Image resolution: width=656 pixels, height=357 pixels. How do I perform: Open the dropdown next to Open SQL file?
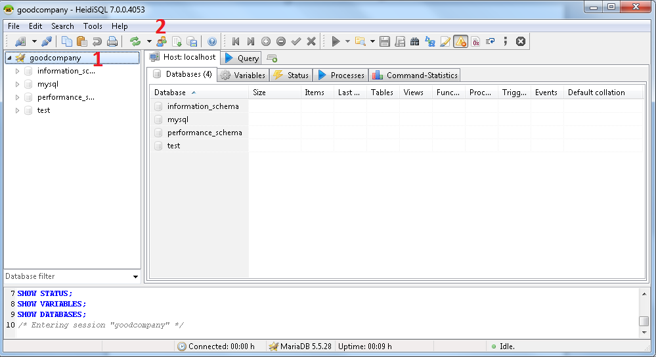click(x=372, y=41)
